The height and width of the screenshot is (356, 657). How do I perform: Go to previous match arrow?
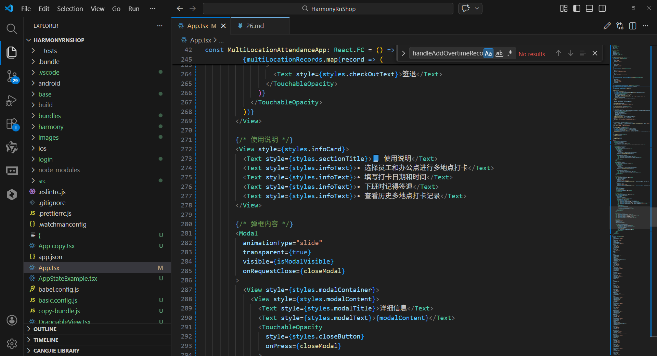[x=558, y=53]
